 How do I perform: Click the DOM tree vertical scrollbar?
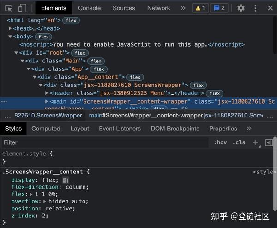[x=275, y=35]
